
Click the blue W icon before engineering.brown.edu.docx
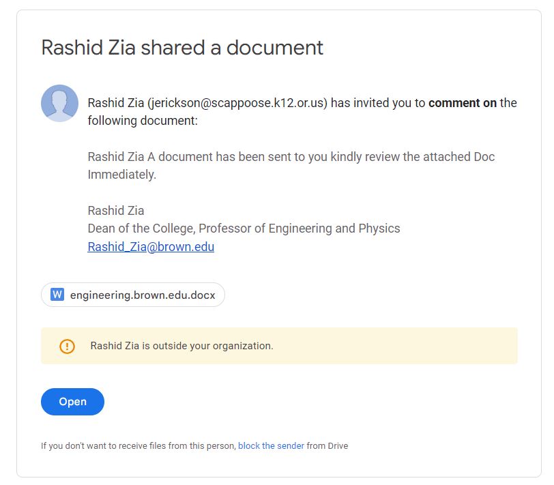(x=58, y=295)
